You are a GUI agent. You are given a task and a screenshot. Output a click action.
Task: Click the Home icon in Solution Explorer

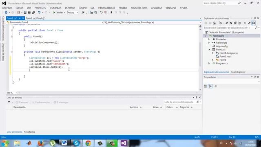(x=214, y=23)
